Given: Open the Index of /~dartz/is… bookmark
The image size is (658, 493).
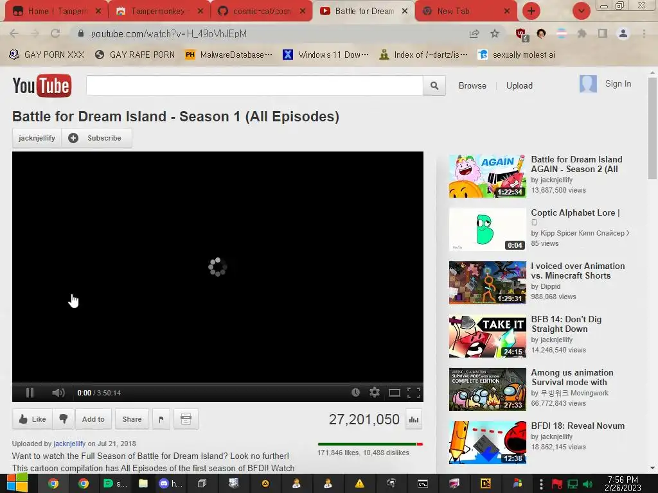Looking at the screenshot, I should coord(423,55).
